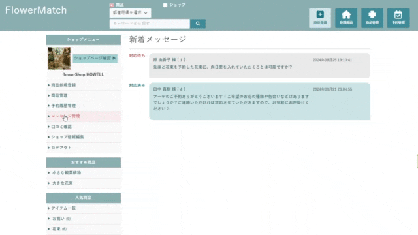This screenshot has width=418, height=235.
Task: Open 商品新規登録 in the shop menu
Action: point(84,85)
